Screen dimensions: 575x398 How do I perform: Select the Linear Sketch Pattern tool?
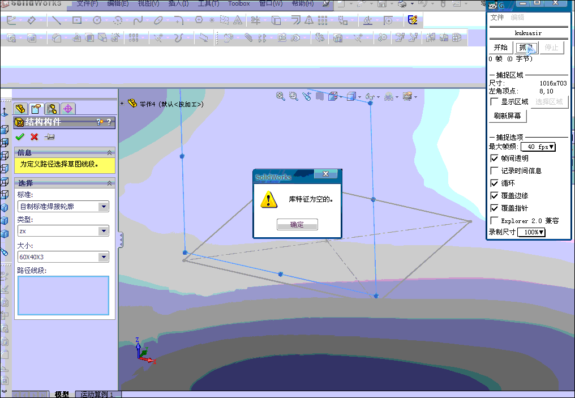[323, 20]
